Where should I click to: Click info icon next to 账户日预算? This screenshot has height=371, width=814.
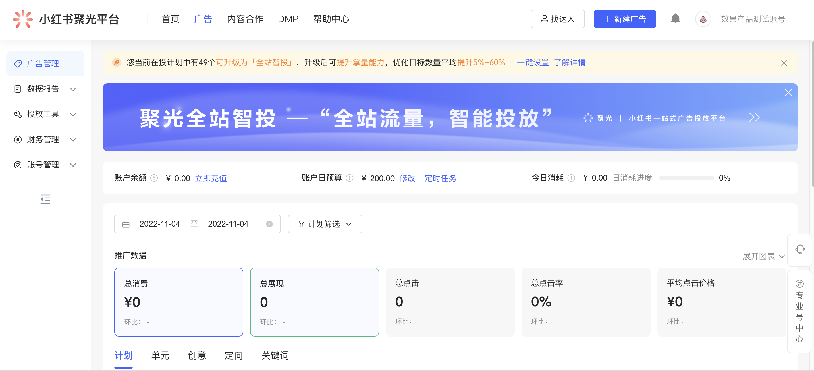(x=350, y=178)
